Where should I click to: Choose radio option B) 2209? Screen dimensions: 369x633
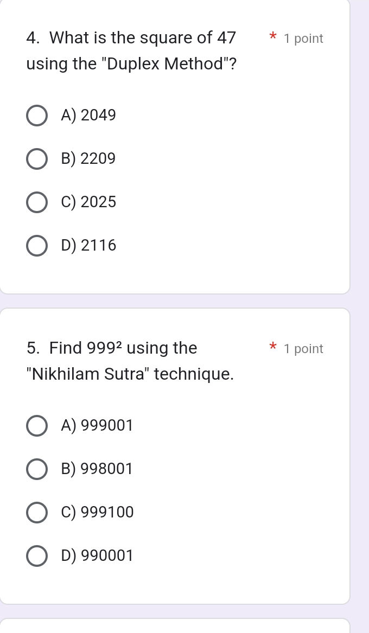pos(37,159)
